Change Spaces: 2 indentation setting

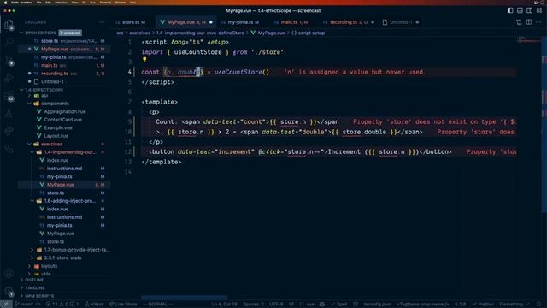pos(253,305)
